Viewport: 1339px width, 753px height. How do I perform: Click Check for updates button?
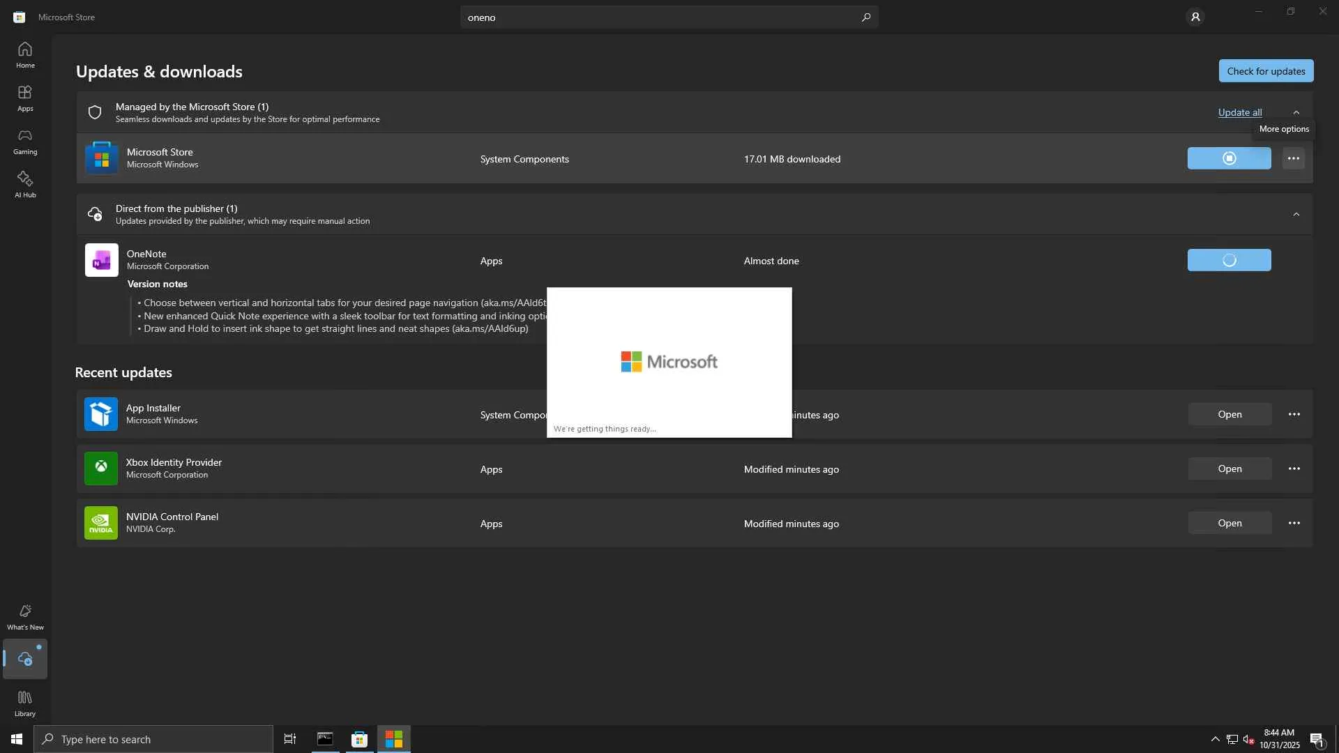pos(1266,71)
